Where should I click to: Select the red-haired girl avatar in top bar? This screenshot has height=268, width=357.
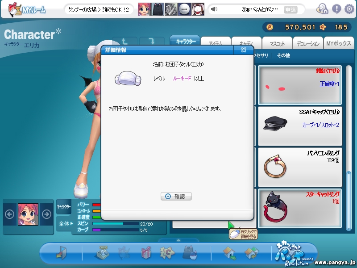click(x=144, y=9)
